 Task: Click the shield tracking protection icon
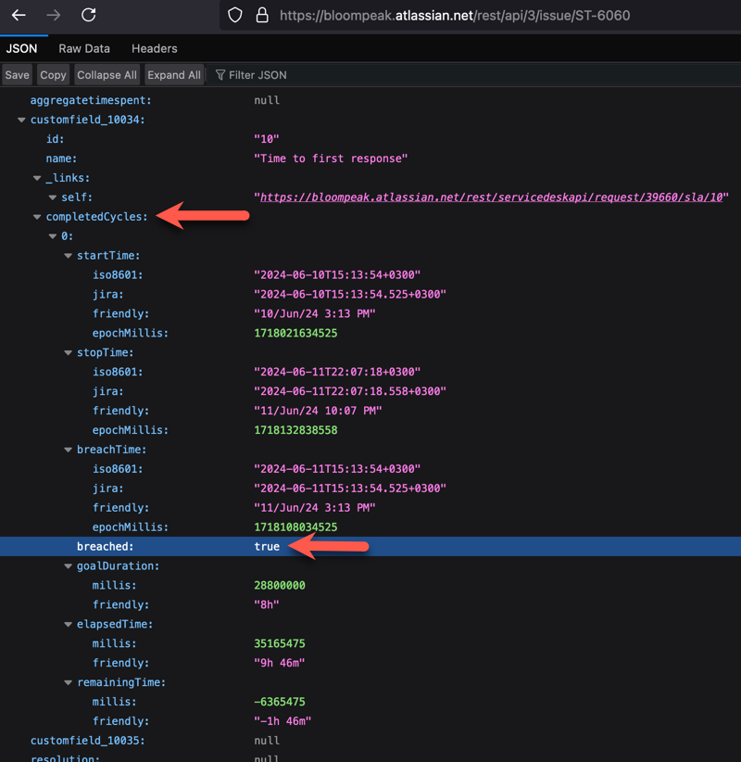[235, 15]
